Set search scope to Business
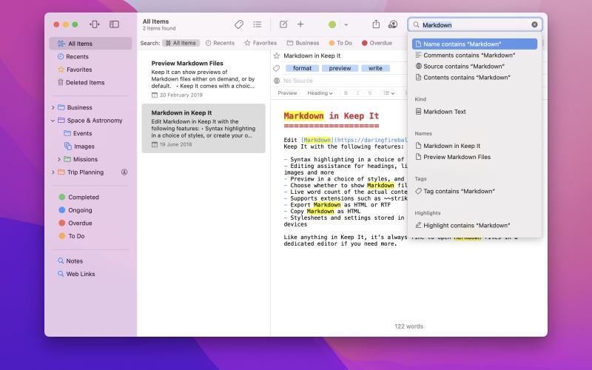592x370 pixels. pyautogui.click(x=303, y=43)
